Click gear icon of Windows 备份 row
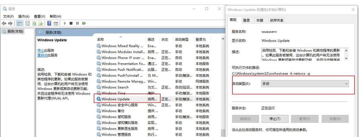 pyautogui.click(x=99, y=111)
